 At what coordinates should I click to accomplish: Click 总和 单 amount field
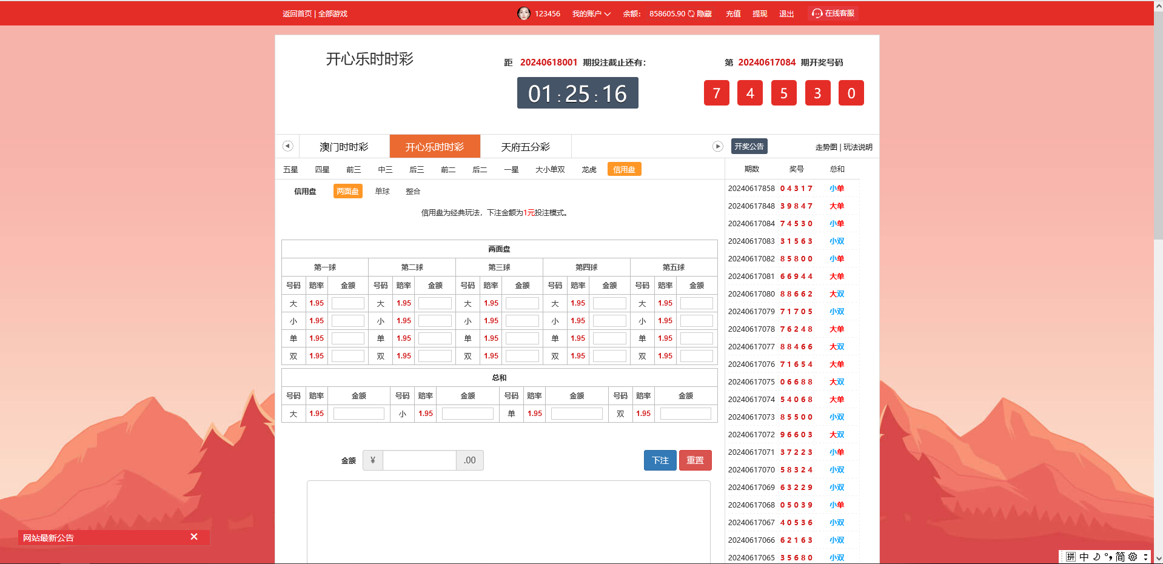coord(577,414)
